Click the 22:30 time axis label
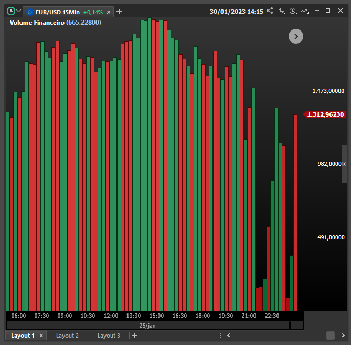 272,316
